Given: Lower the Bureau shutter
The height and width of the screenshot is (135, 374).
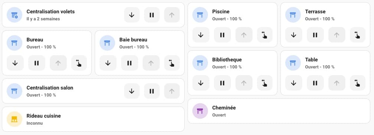Looking at the screenshot, I should click(15, 63).
